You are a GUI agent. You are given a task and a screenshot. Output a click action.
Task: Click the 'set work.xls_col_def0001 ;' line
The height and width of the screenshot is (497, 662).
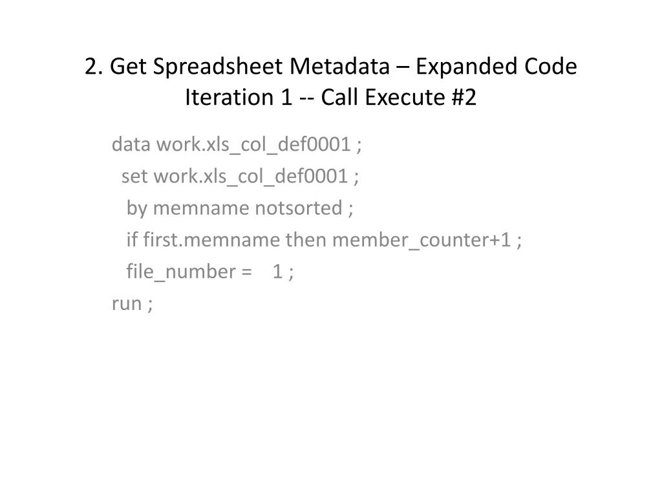[240, 176]
